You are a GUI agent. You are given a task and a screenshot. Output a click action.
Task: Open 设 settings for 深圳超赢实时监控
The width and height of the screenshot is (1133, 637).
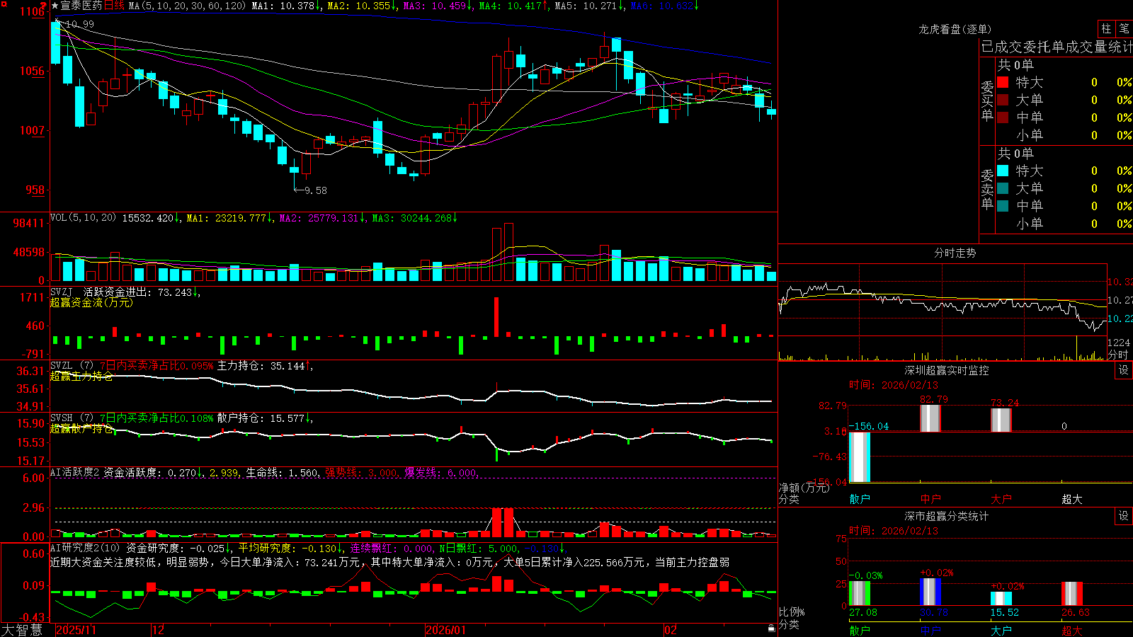pos(1124,370)
